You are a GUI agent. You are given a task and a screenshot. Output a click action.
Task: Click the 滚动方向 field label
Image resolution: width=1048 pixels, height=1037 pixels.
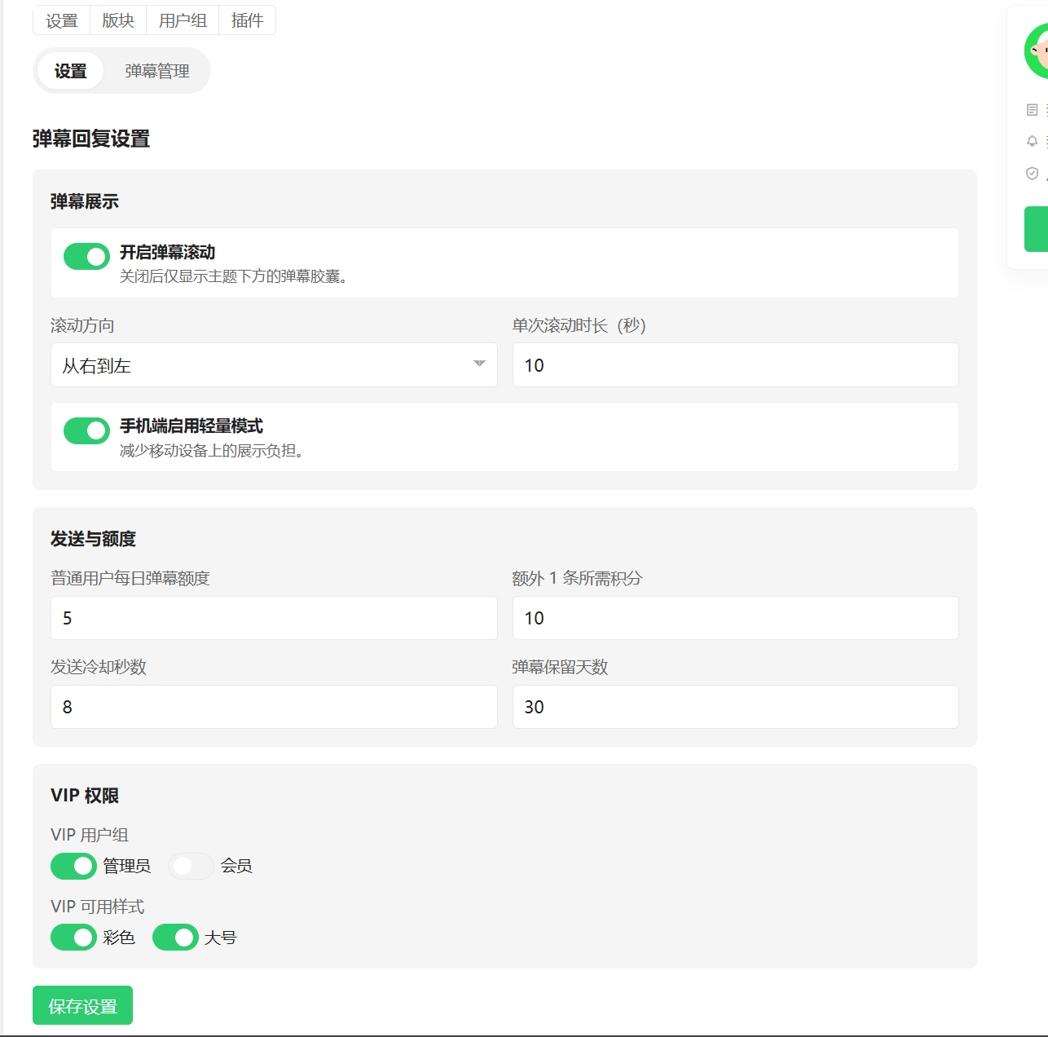pos(82,325)
